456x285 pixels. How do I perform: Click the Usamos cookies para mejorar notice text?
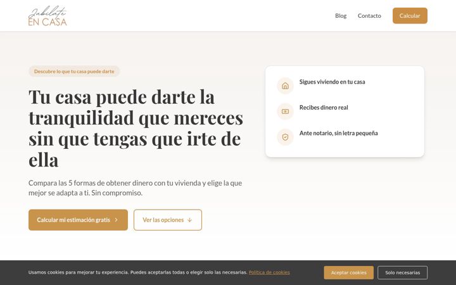[138, 272]
